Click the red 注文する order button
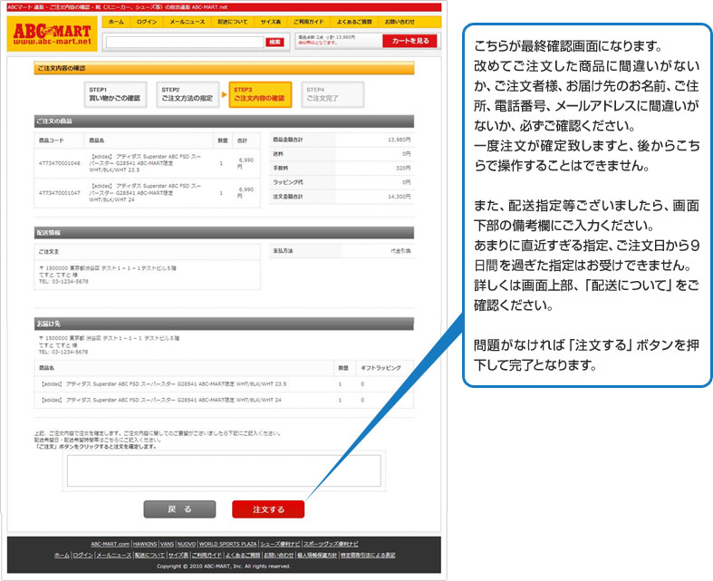The image size is (713, 581). pyautogui.click(x=268, y=509)
